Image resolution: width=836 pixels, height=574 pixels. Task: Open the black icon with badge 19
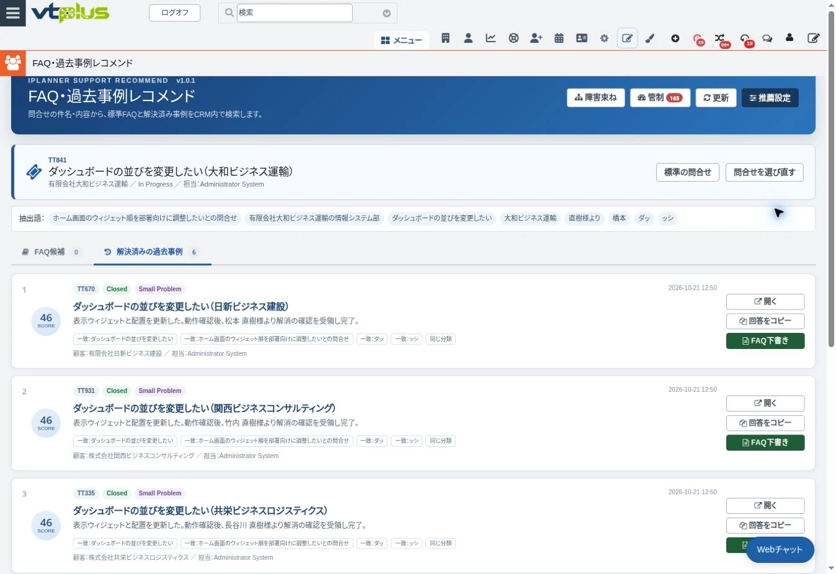(746, 40)
